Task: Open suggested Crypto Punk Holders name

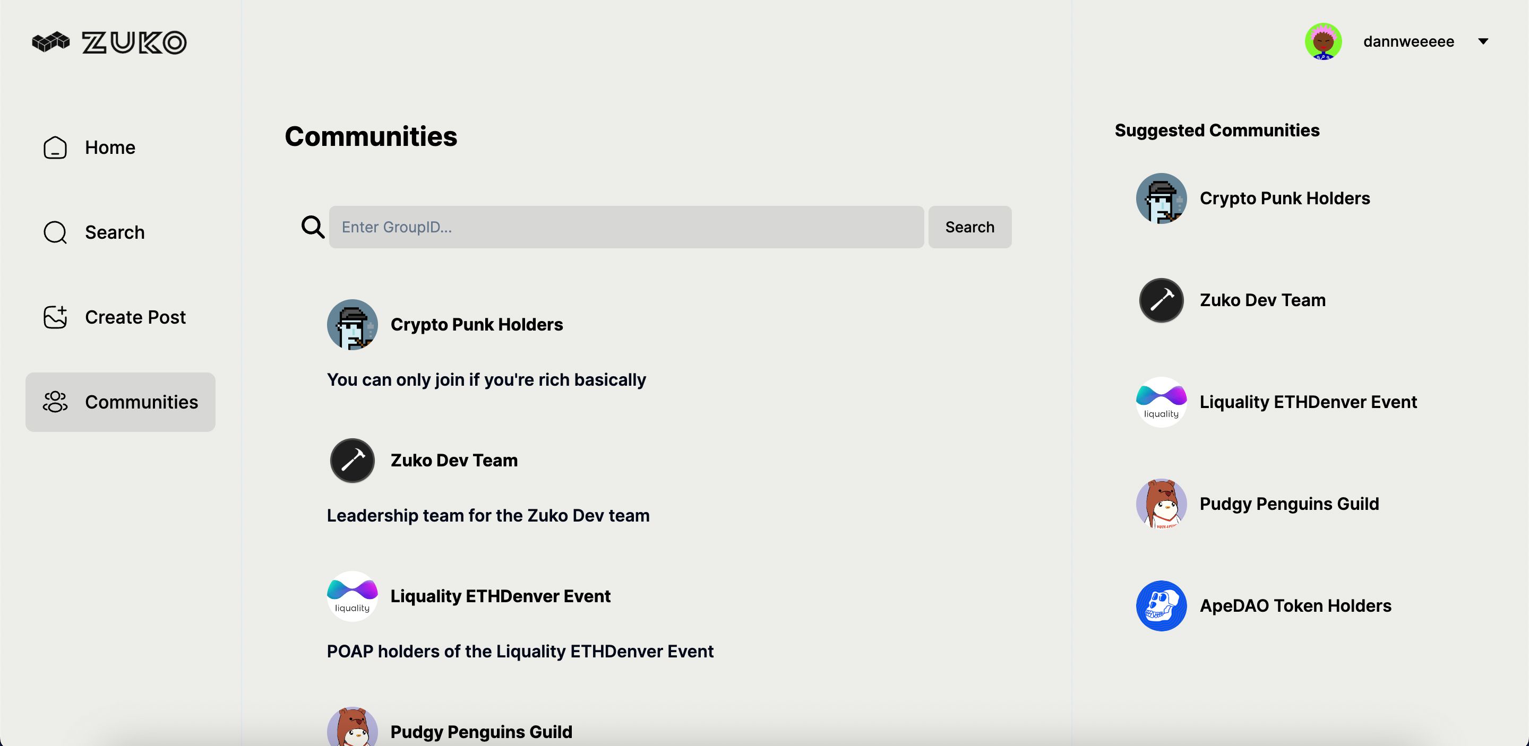Action: click(x=1285, y=198)
